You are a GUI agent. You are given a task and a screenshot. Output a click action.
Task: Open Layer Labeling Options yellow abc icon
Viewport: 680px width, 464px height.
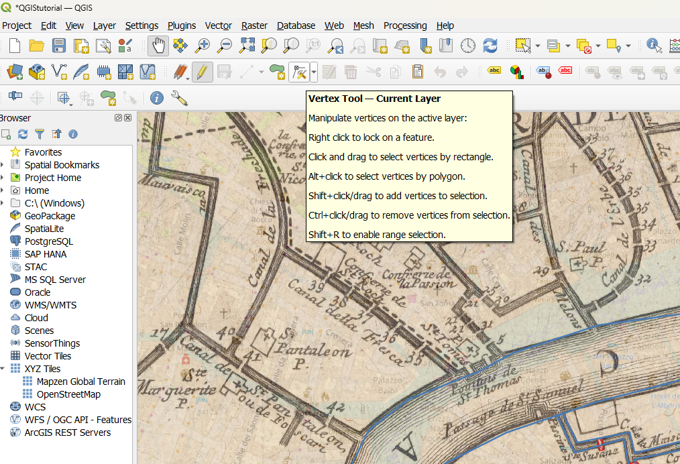tap(494, 70)
